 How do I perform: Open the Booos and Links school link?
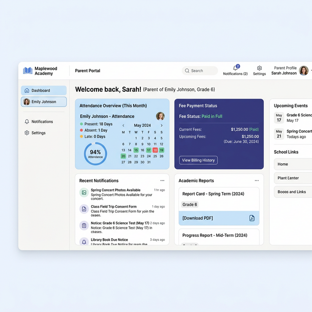pos(293,192)
